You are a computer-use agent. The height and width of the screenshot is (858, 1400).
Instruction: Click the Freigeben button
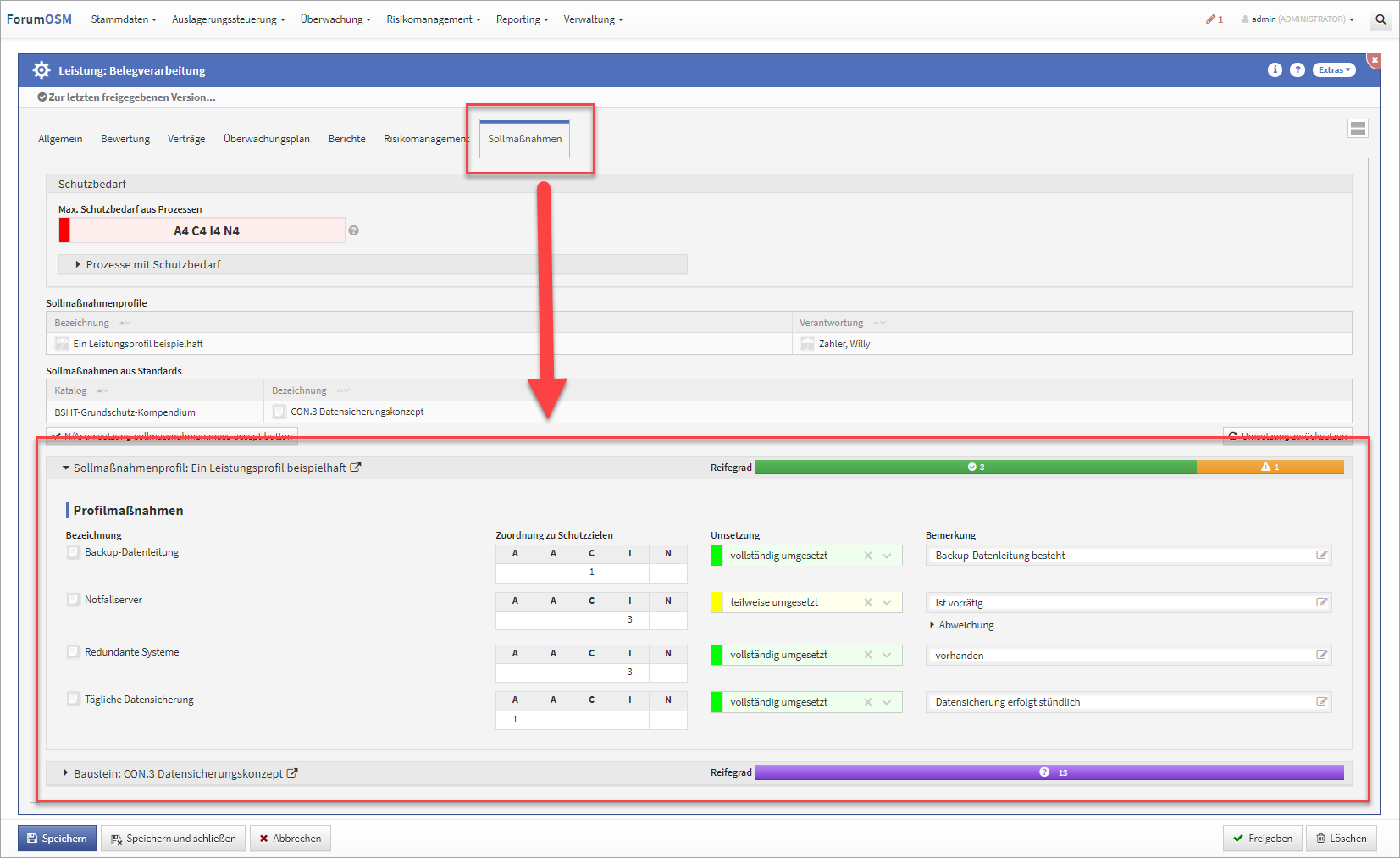point(1262,839)
